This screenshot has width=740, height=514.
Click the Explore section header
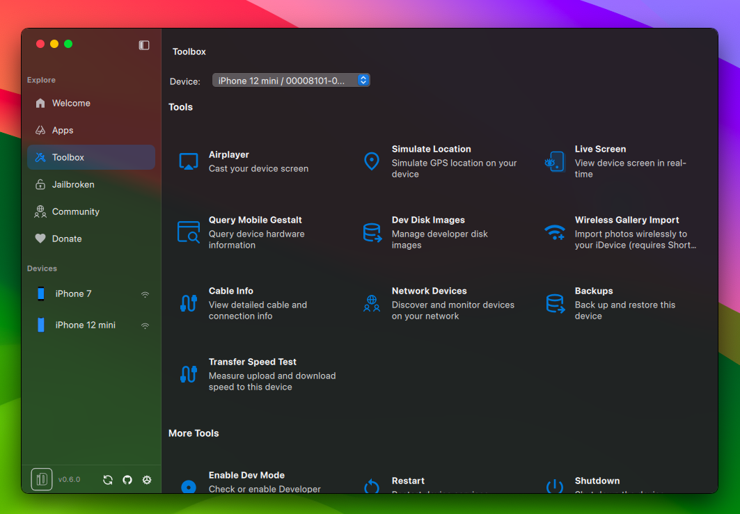click(x=41, y=80)
